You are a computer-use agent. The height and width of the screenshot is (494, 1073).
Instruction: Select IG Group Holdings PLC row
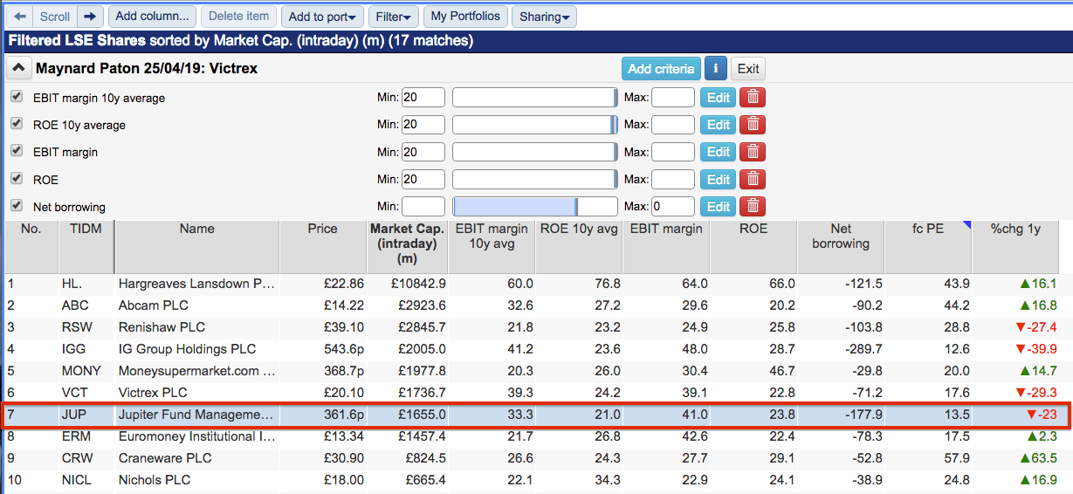[x=187, y=349]
